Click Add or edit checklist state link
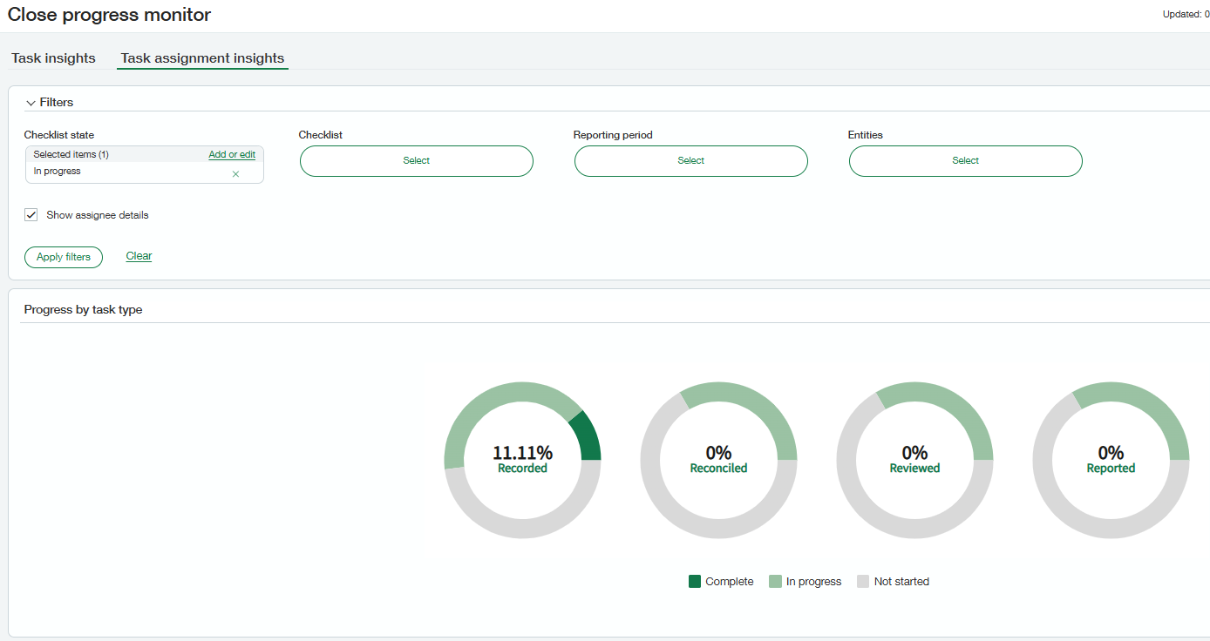1210x641 pixels. click(x=232, y=154)
